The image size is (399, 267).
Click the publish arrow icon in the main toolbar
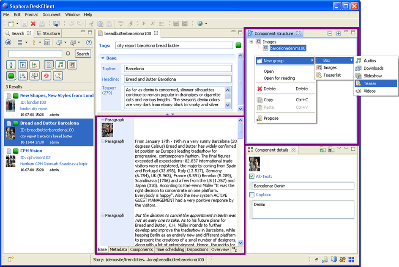pos(57,24)
